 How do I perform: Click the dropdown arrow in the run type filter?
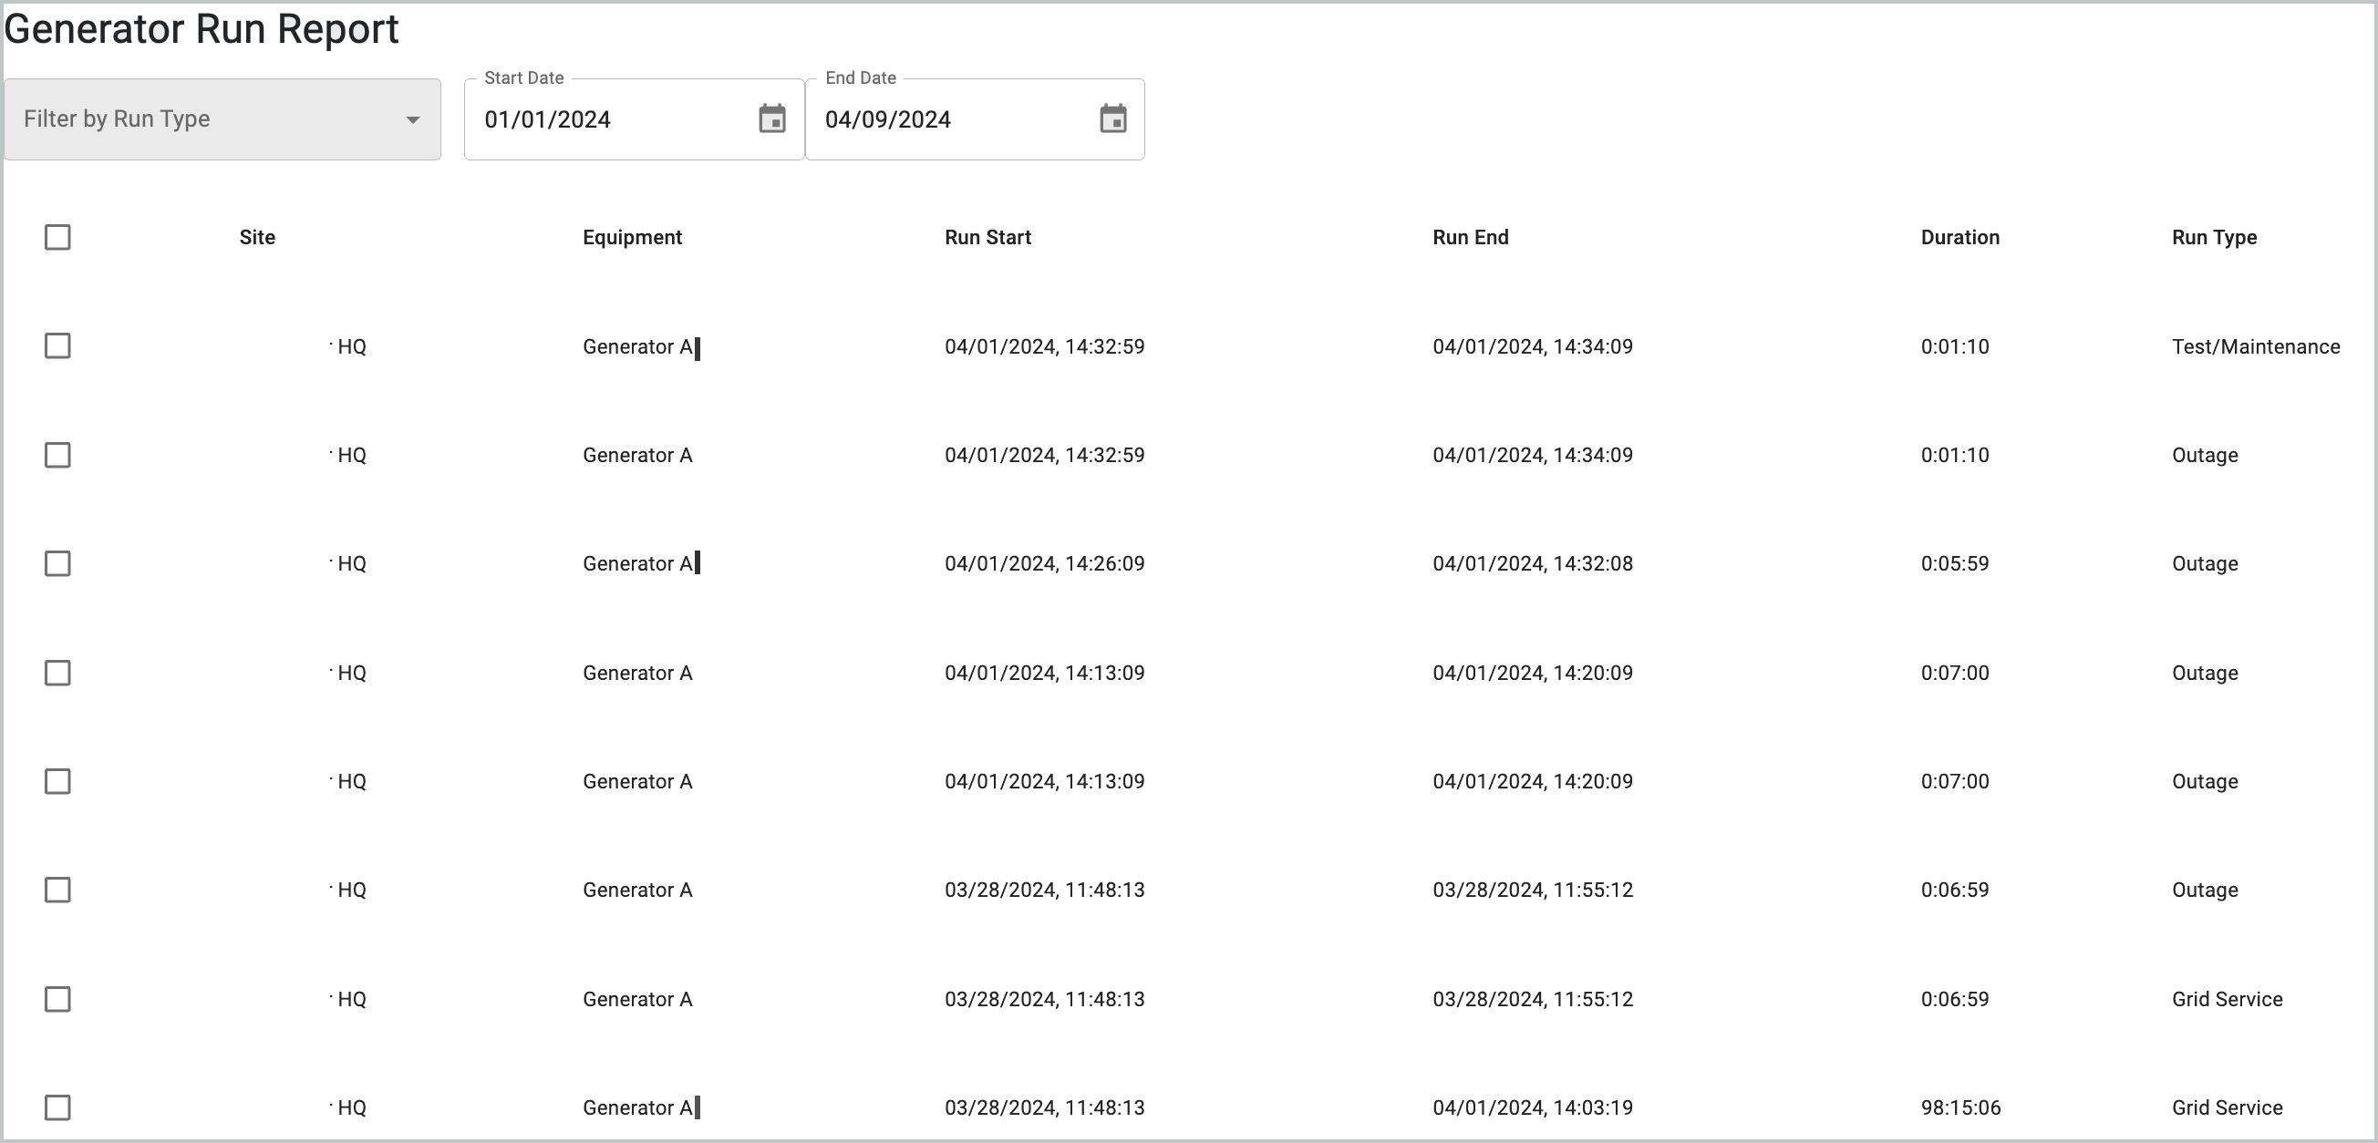[x=413, y=120]
